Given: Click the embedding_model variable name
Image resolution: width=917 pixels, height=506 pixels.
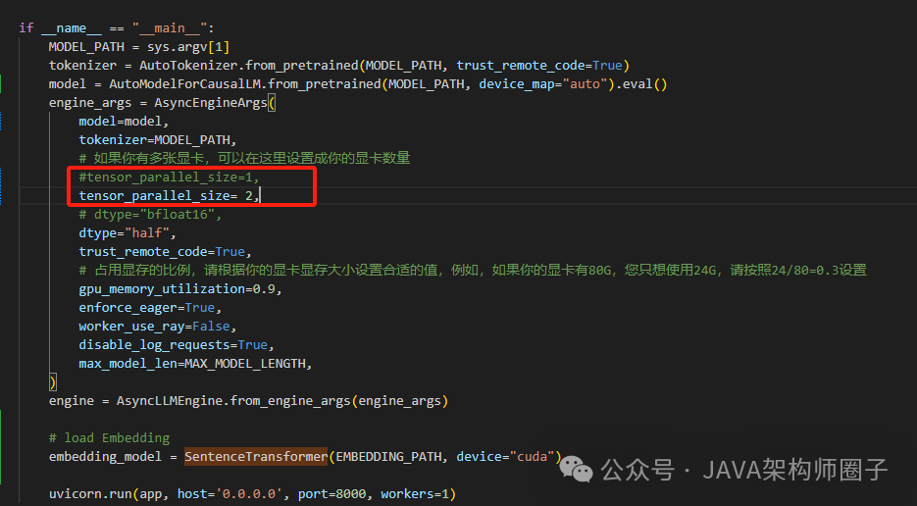Looking at the screenshot, I should 105,457.
